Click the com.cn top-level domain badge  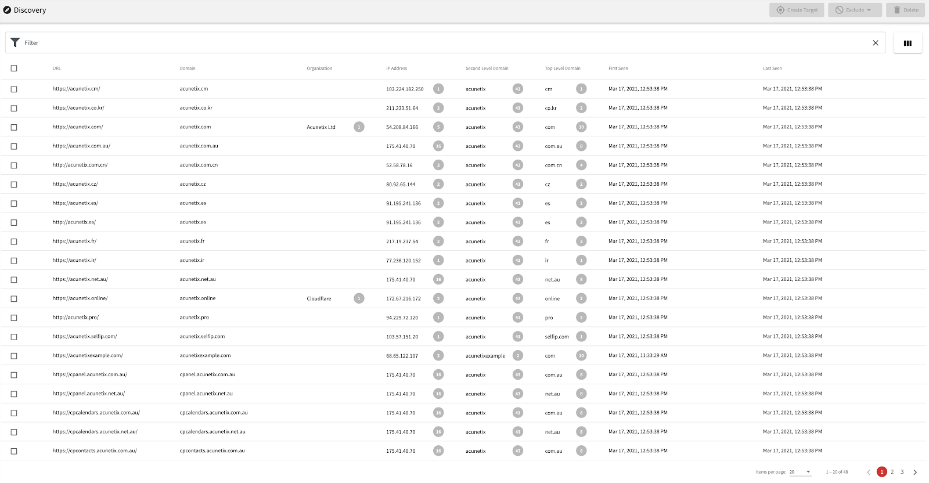pos(581,165)
